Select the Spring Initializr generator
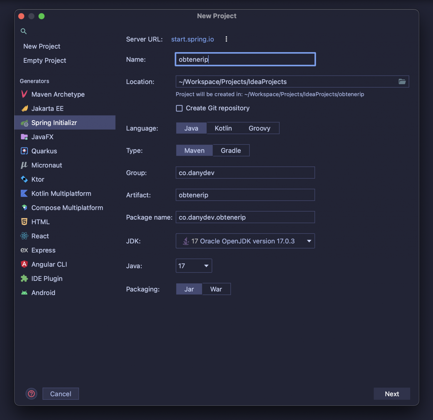Screen dimensions: 433x420 [54, 123]
